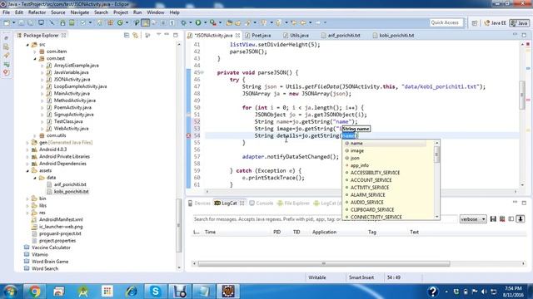Minimize the LogCat panel
The width and height of the screenshot is (533, 299).
point(515,203)
